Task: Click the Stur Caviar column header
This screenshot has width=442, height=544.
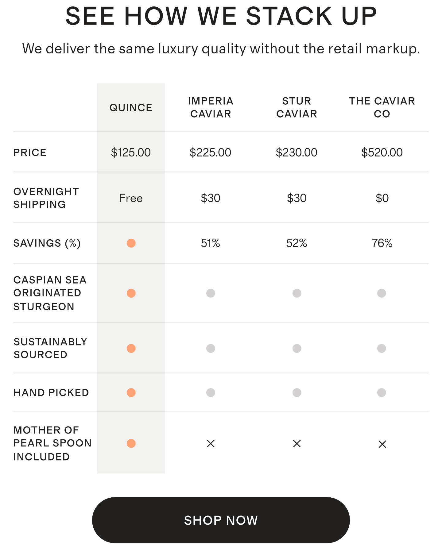Action: click(297, 107)
